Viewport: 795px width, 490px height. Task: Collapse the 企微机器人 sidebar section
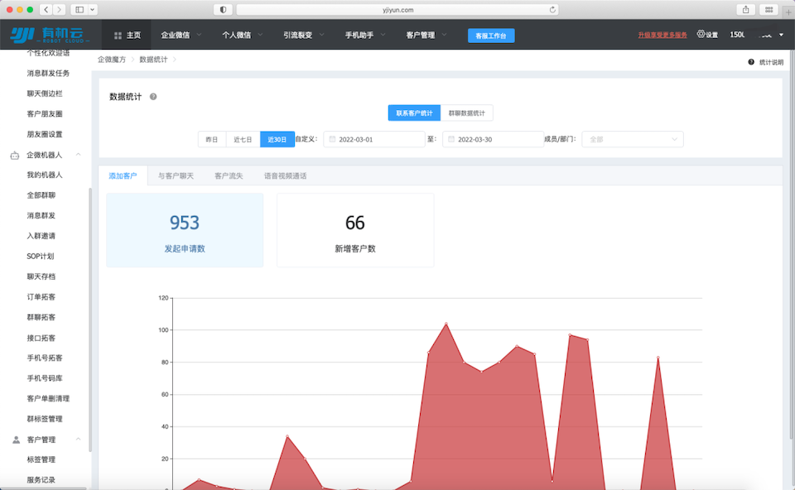[79, 155]
